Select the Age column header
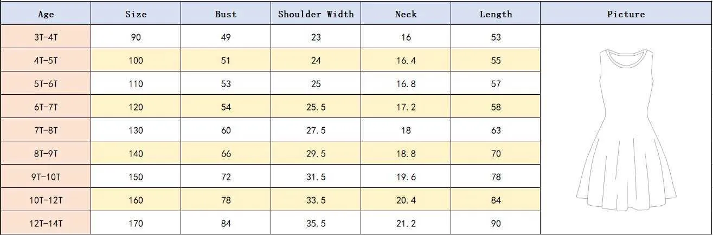 tap(46, 14)
